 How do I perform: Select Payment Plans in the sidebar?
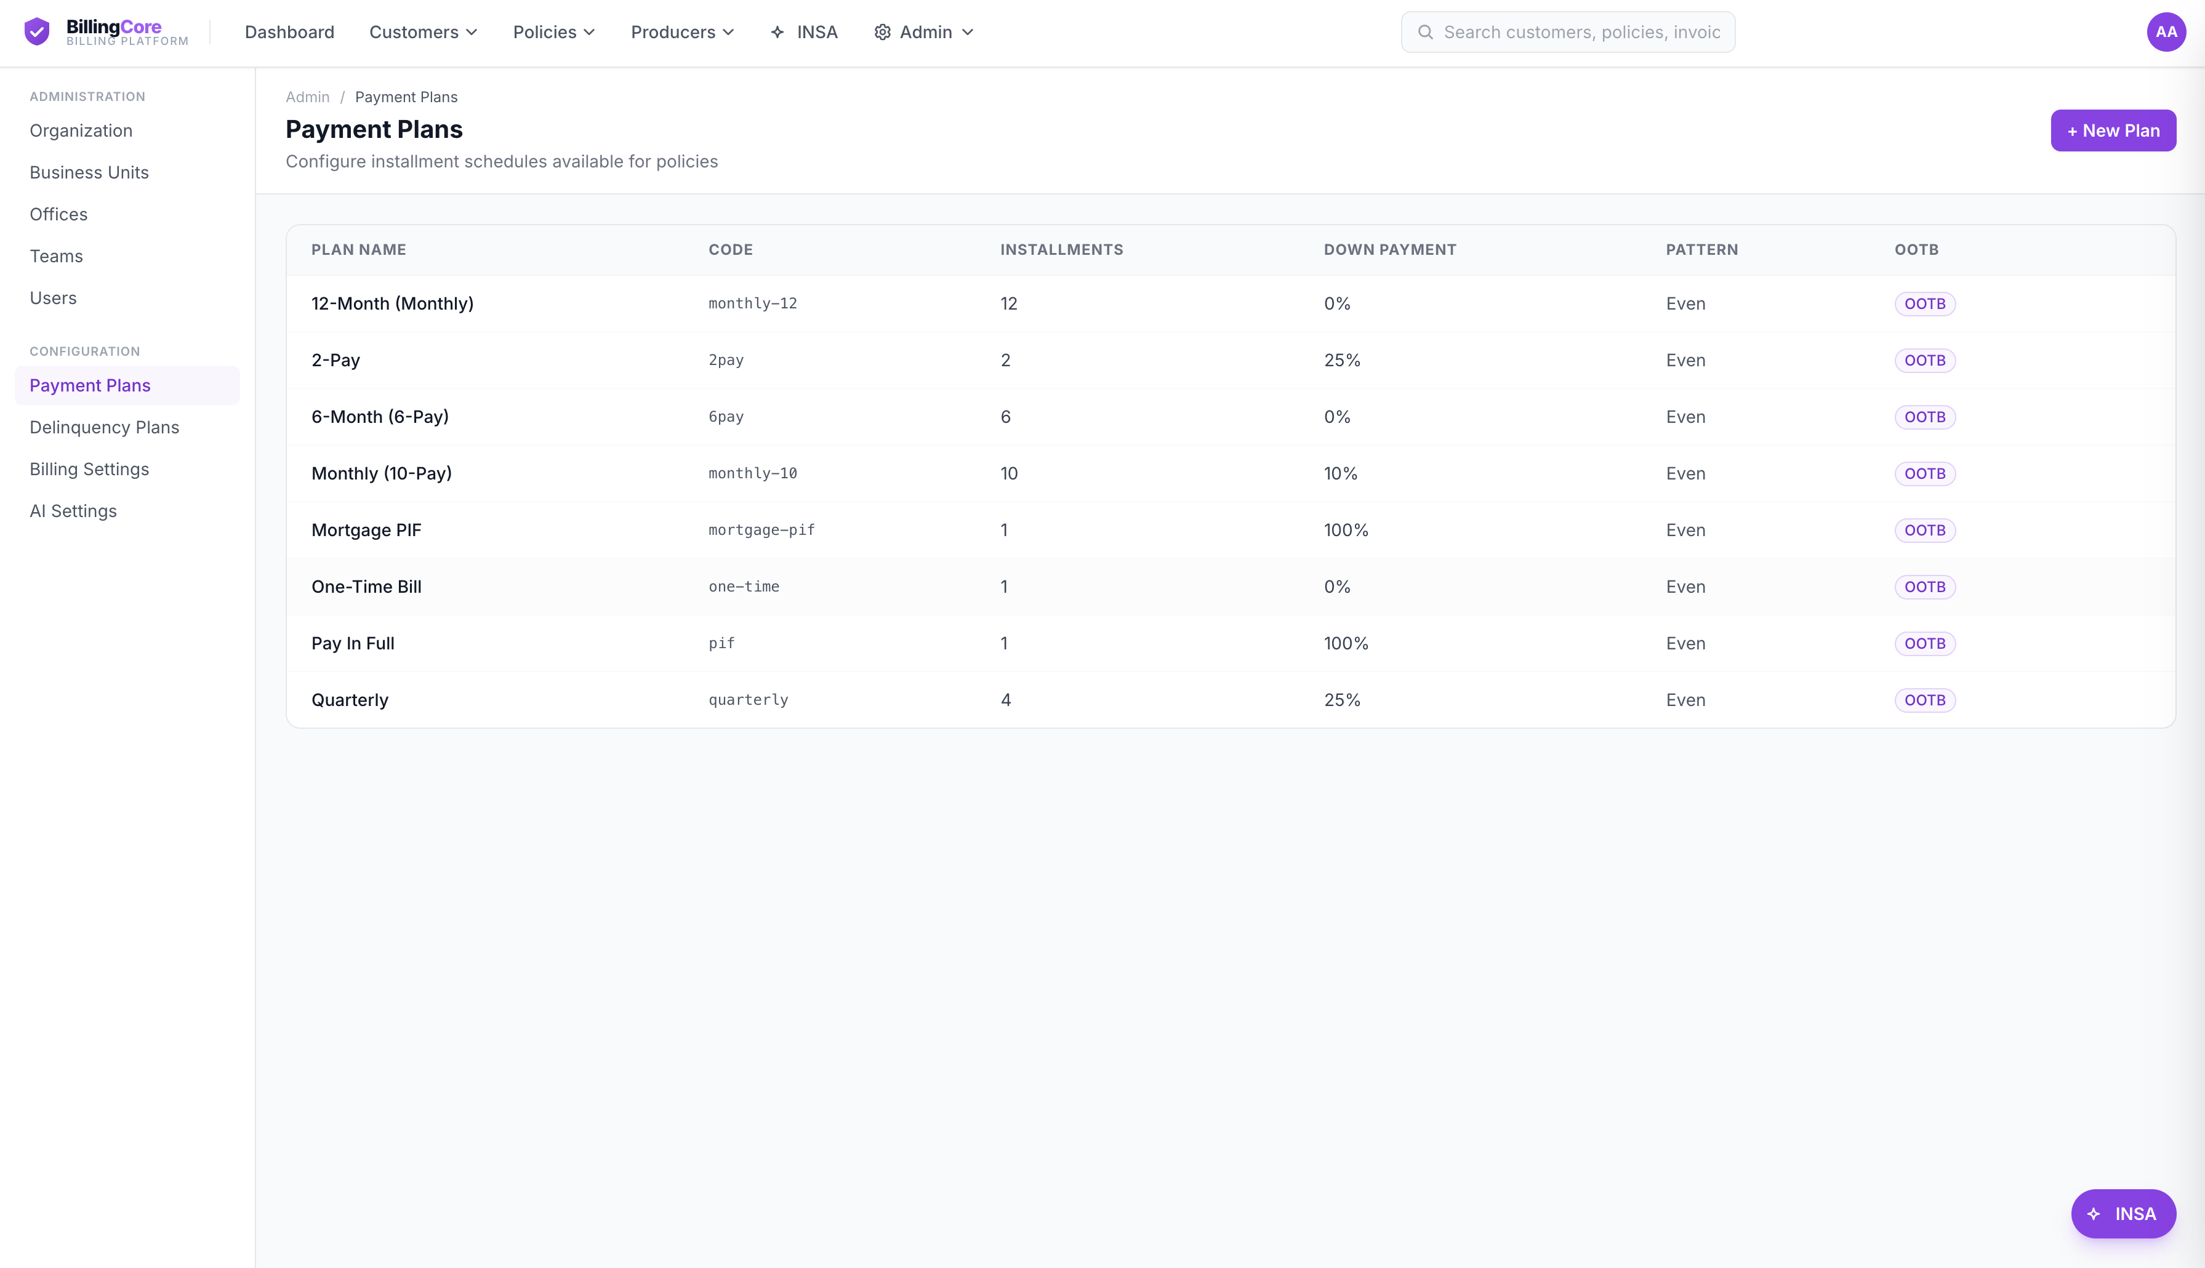(x=127, y=385)
